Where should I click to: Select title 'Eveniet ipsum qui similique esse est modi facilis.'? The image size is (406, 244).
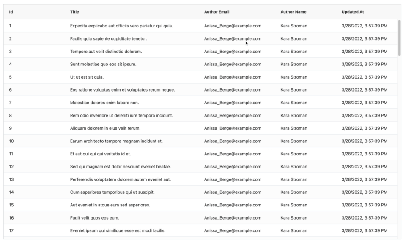(118, 230)
